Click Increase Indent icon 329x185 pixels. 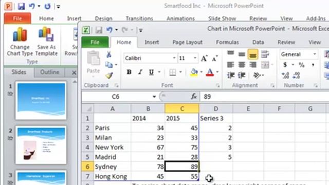[x=242, y=75]
